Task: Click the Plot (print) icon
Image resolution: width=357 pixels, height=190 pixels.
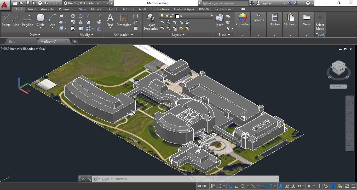Action: coord(40,3)
